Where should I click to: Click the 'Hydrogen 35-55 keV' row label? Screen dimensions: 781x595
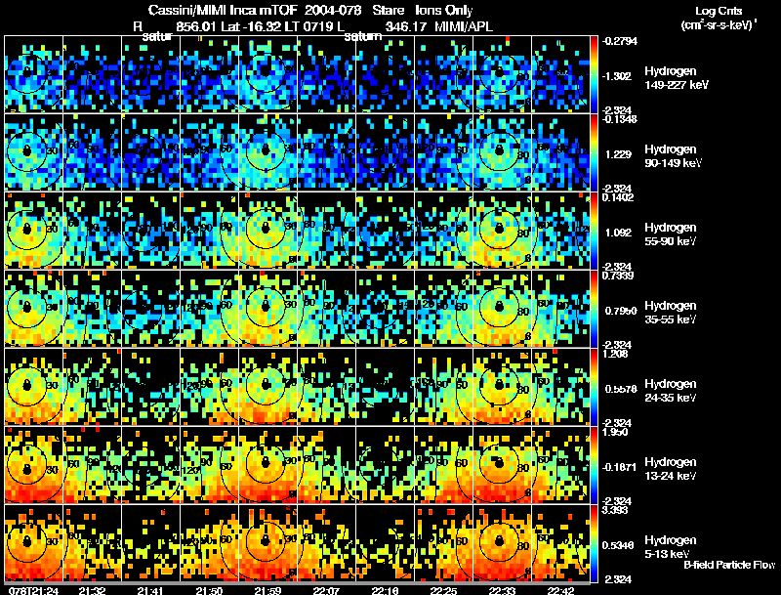click(x=670, y=313)
